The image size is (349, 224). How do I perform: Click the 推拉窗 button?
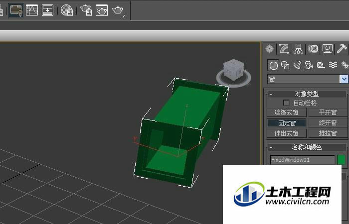(328, 133)
